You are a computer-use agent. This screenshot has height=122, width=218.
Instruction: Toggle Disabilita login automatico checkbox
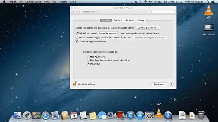point(77,41)
